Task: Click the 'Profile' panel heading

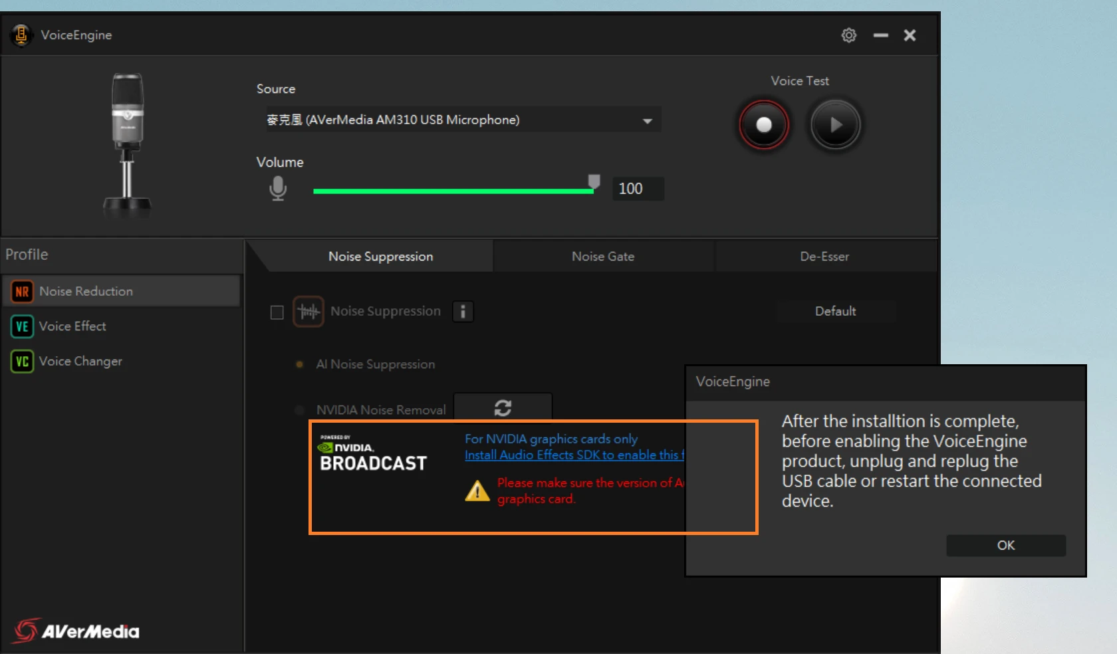Action: [x=27, y=255]
